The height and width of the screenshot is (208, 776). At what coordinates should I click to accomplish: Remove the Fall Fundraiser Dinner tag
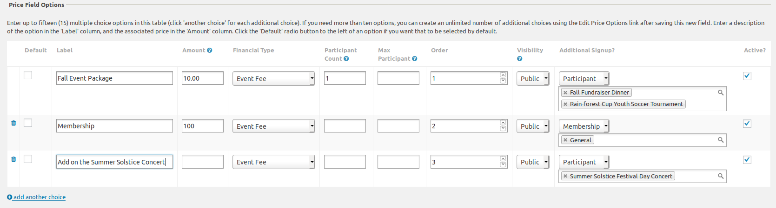(x=565, y=93)
